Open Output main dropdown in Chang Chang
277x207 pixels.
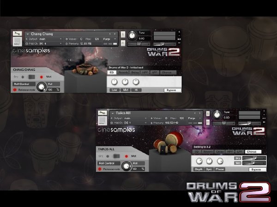coord(44,39)
